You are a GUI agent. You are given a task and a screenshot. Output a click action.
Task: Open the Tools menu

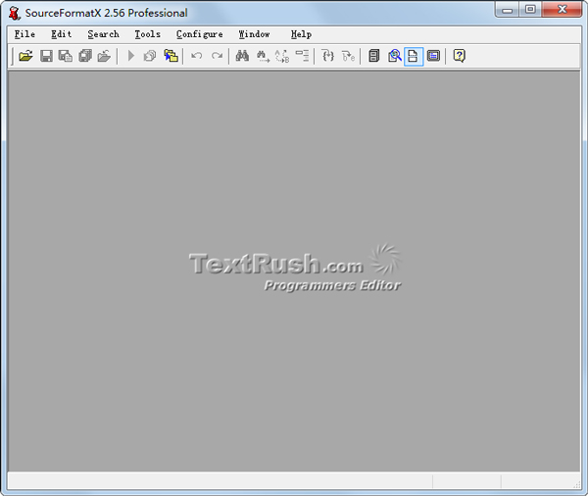147,34
